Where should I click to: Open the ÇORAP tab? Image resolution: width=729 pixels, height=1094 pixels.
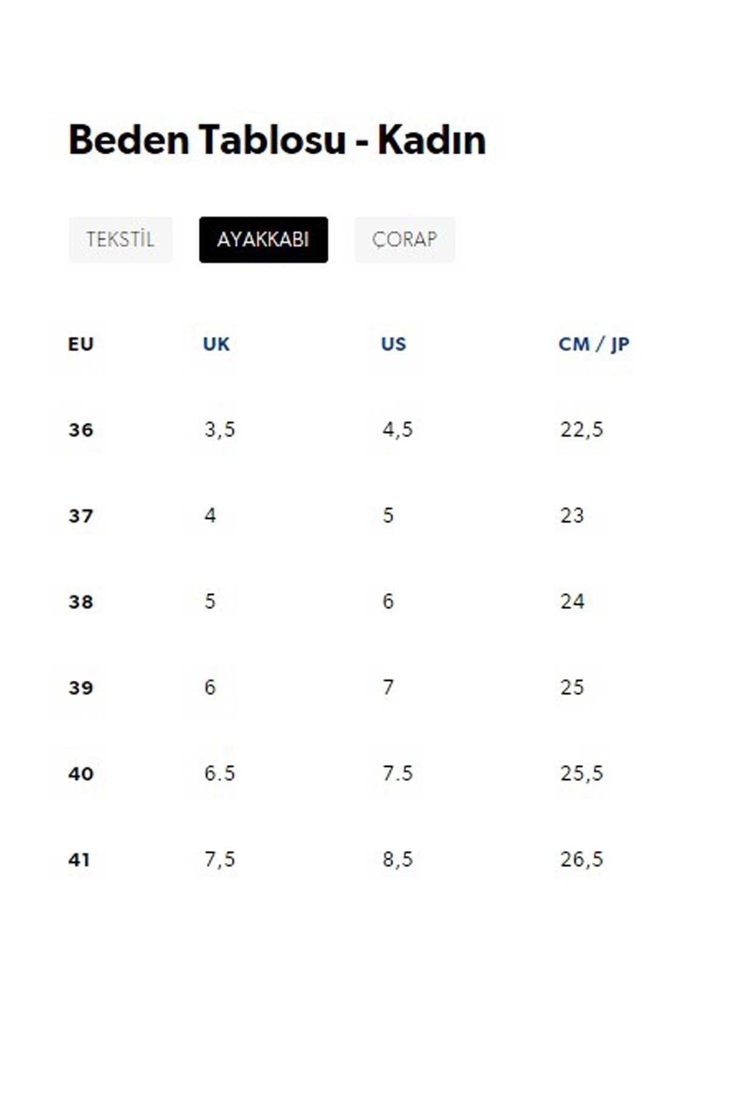(405, 239)
